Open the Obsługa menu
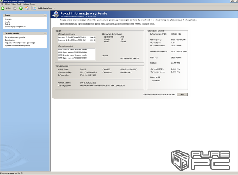238x175 pixels. pyautogui.click(x=26, y=4)
